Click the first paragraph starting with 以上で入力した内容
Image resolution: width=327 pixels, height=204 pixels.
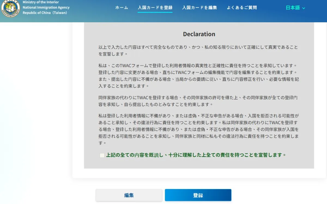tap(198, 50)
